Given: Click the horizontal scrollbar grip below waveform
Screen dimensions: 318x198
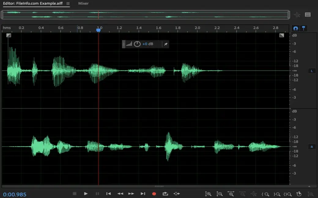Looking at the screenshot, I should pyautogui.click(x=159, y=186).
